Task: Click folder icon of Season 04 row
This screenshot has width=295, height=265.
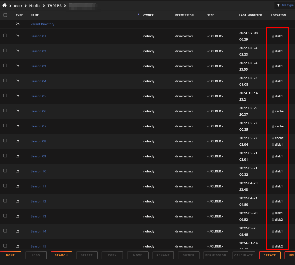Action: (x=17, y=81)
